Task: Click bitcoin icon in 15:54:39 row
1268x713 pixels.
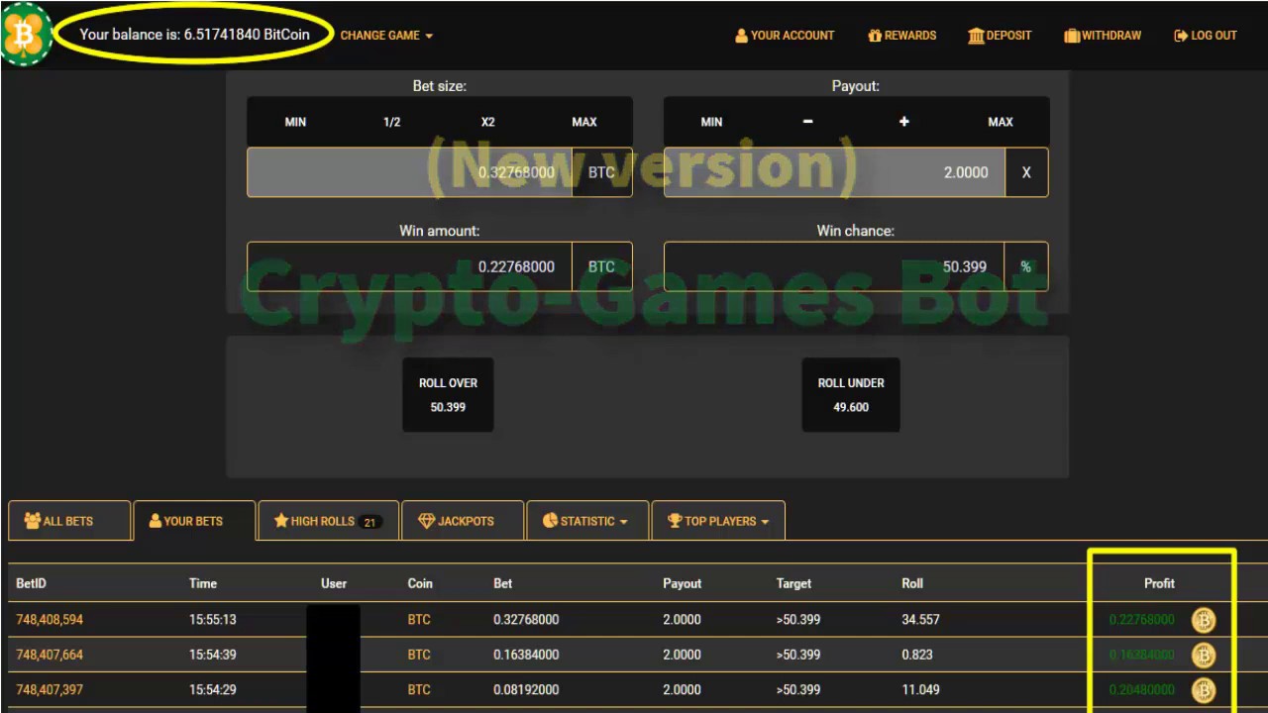Action: (1204, 655)
